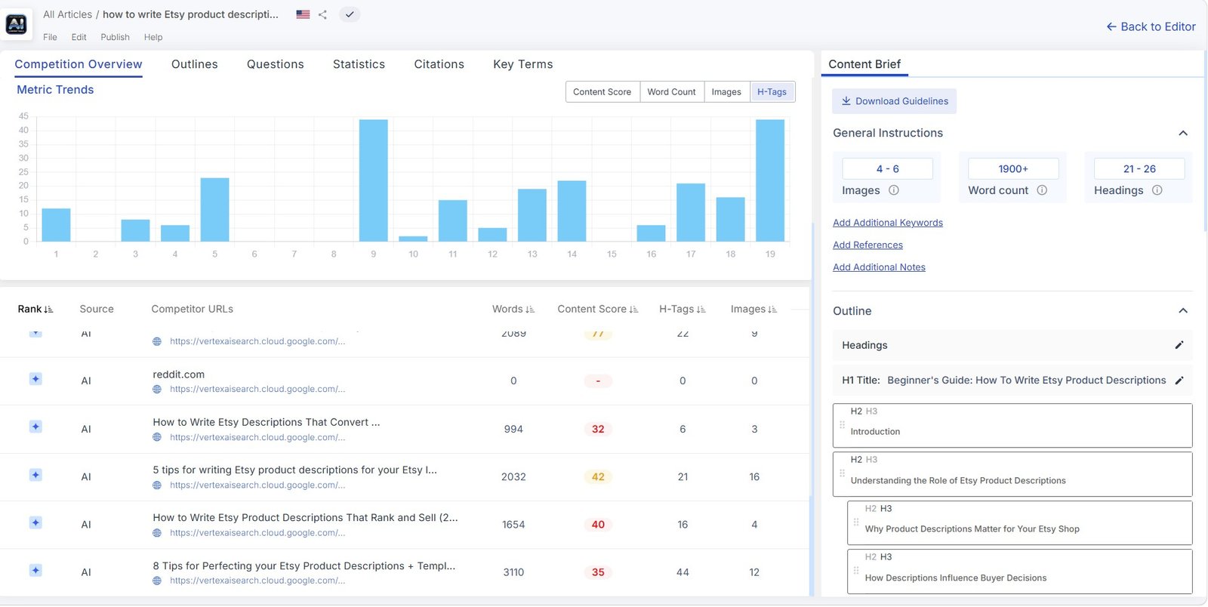Click globe icon under reddit.com

coord(157,390)
